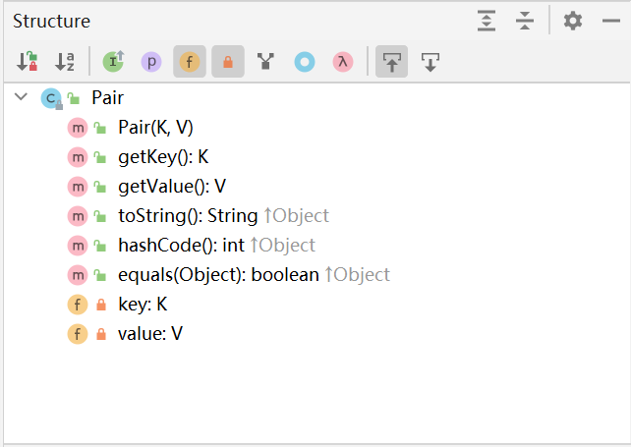Screen dimensions: 631x447
Task: Toggle Show Inherited members
Action: [113, 62]
